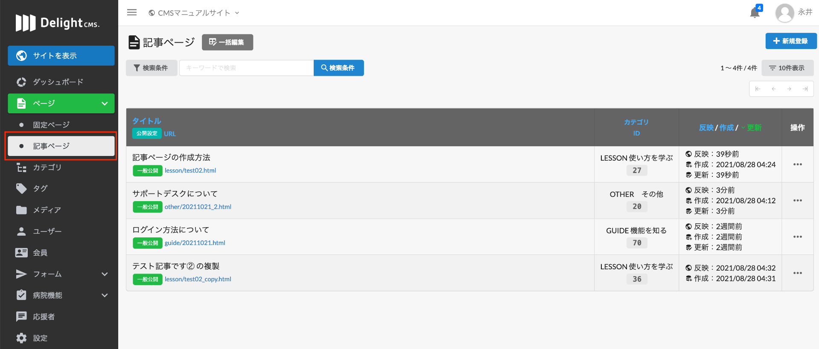The width and height of the screenshot is (819, 349).
Task: Open the 10件表示 page size dropdown
Action: pos(787,68)
